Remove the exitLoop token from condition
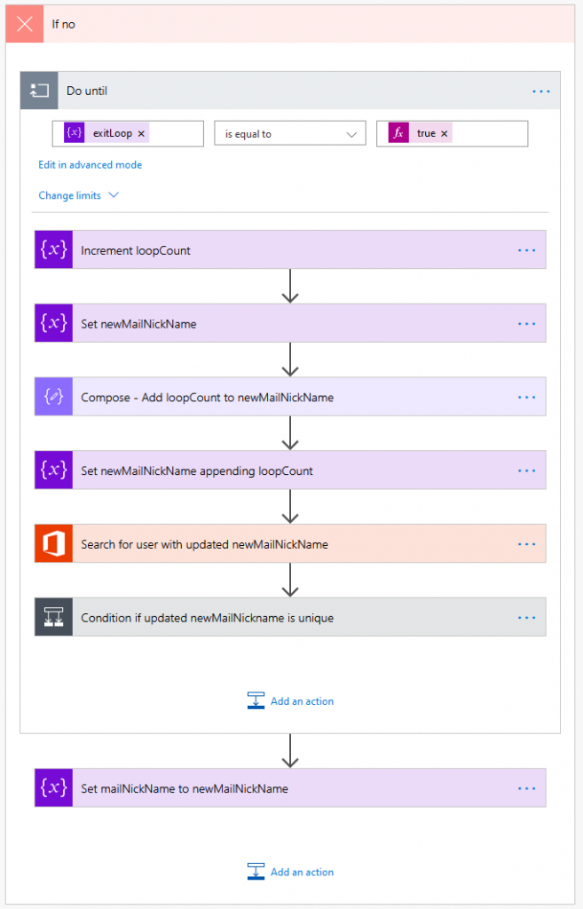Image resolution: width=583 pixels, height=909 pixels. [x=141, y=134]
